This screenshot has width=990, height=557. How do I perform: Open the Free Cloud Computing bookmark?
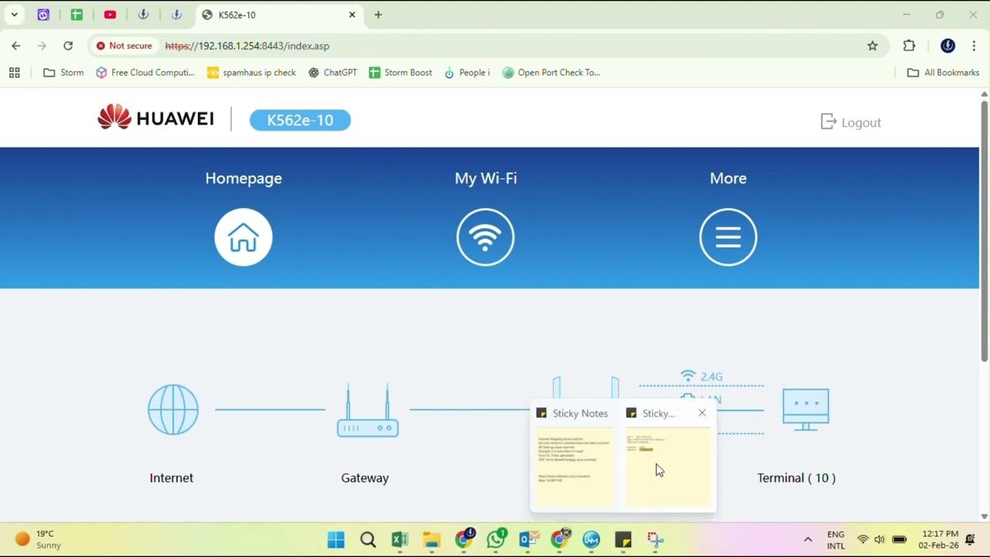145,73
